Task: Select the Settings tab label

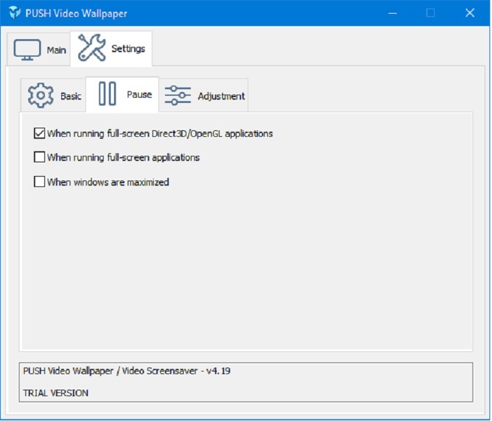Action: [128, 49]
